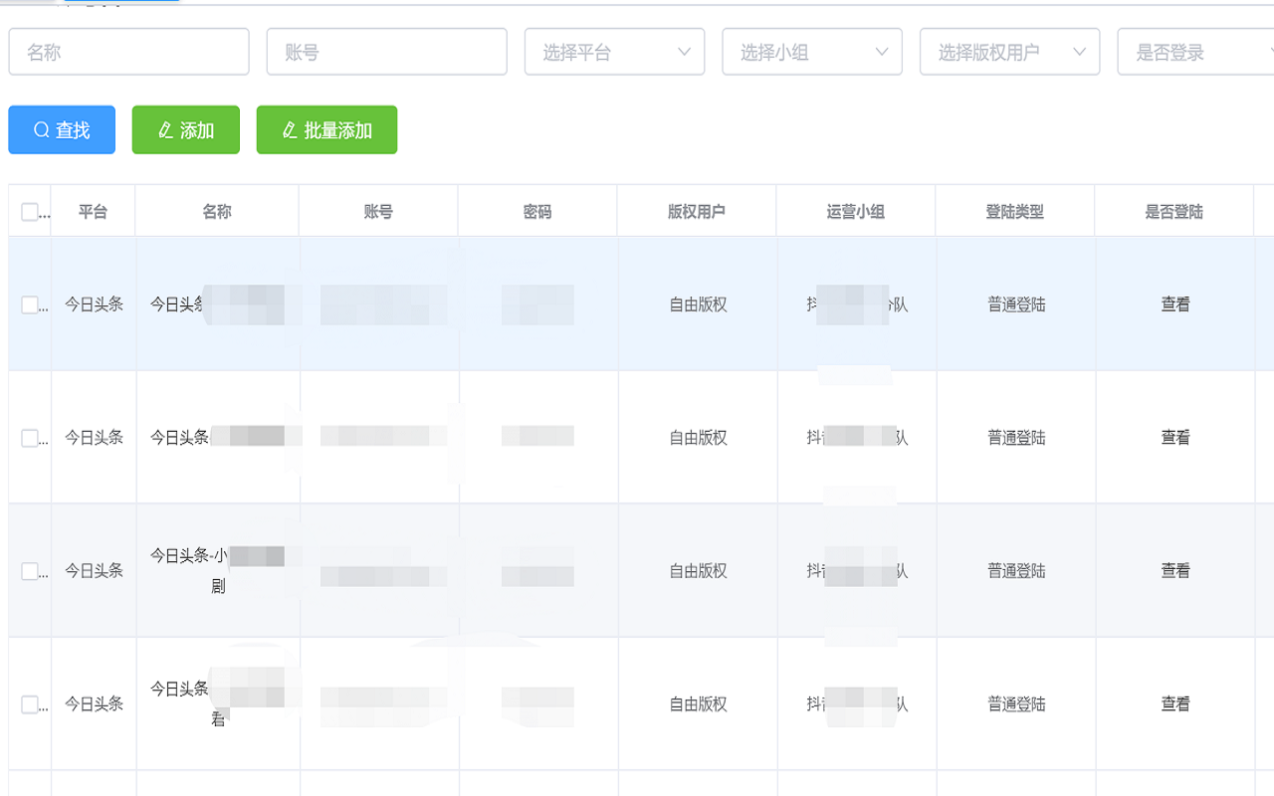The width and height of the screenshot is (1274, 796).
Task: Click 今日头条 platform cell in fourth row
Action: point(95,704)
